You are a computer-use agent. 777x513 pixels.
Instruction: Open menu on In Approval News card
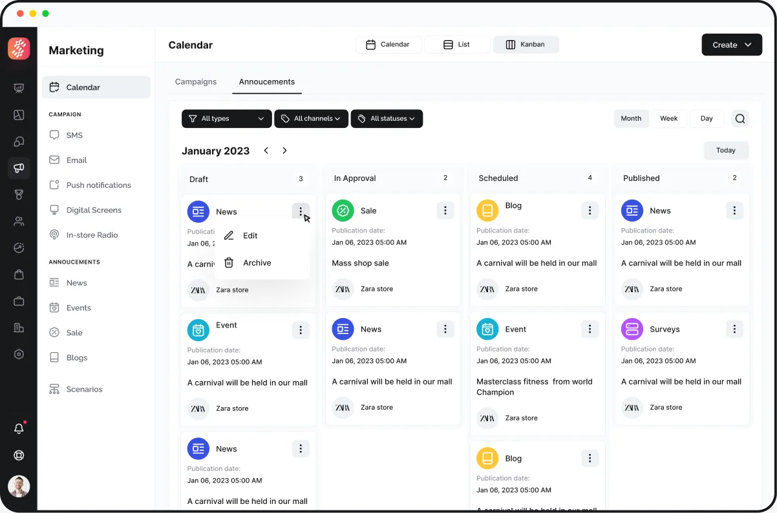445,329
